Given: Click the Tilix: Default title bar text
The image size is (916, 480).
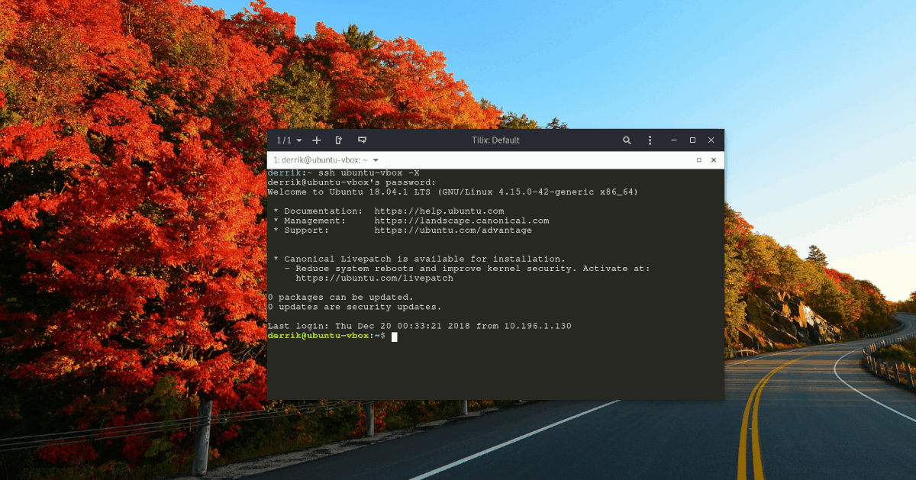Looking at the screenshot, I should [x=495, y=140].
